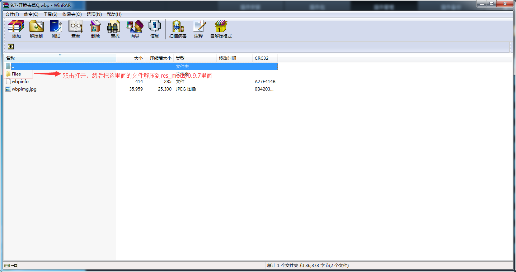Click the CRC32 value A27E414B
Viewport: 516px width, 272px height.
[265, 82]
